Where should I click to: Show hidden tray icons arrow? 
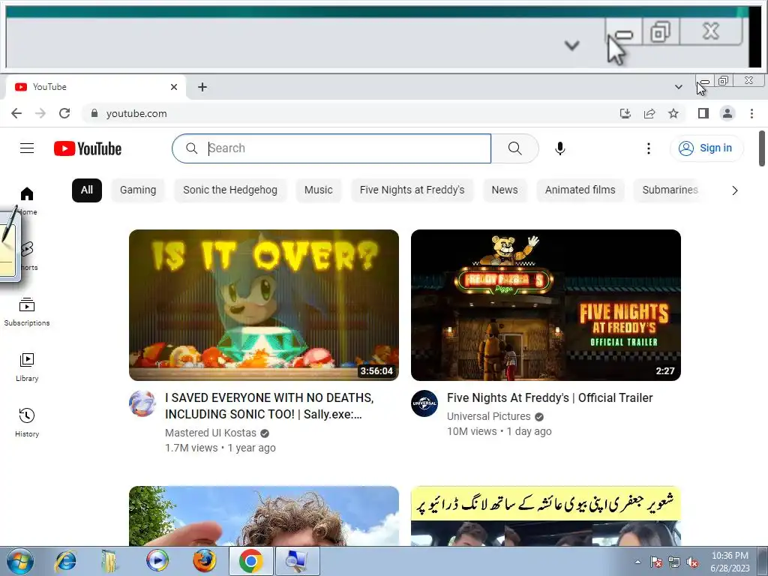(x=637, y=562)
